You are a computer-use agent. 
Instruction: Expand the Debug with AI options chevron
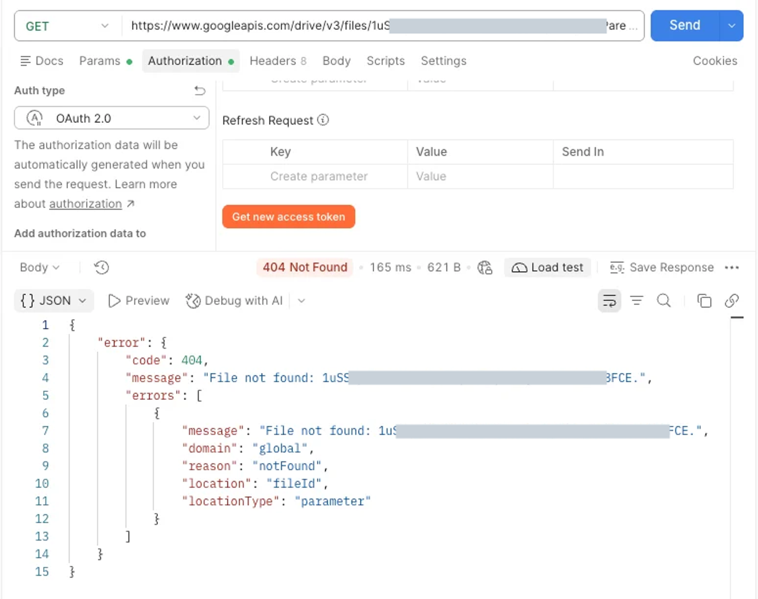click(301, 301)
